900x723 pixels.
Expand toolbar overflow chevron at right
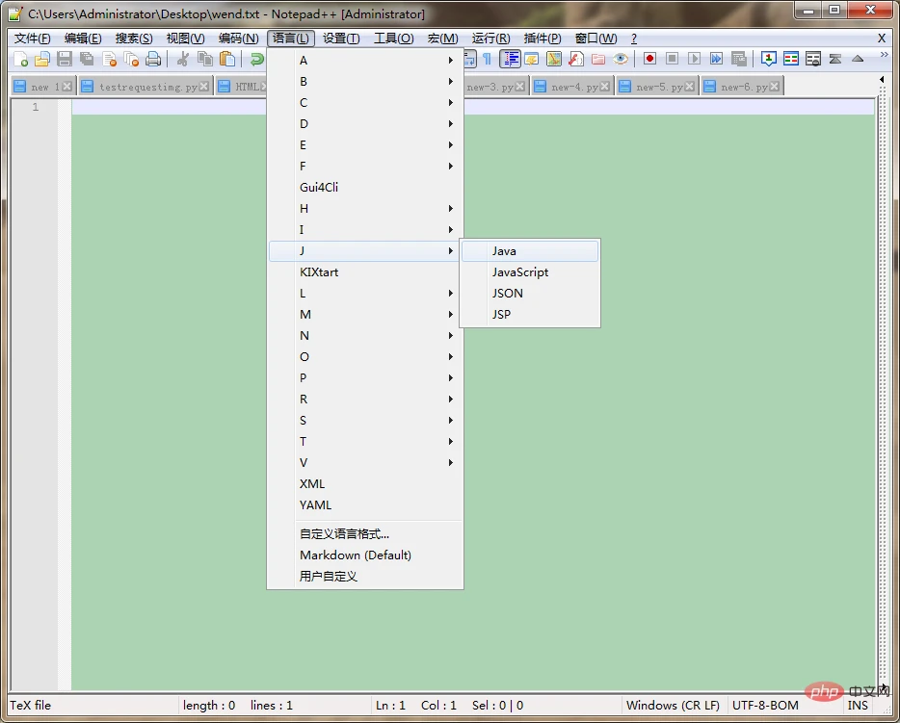884,56
